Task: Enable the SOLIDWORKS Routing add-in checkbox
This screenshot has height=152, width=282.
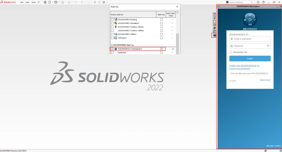Action: tap(113, 20)
